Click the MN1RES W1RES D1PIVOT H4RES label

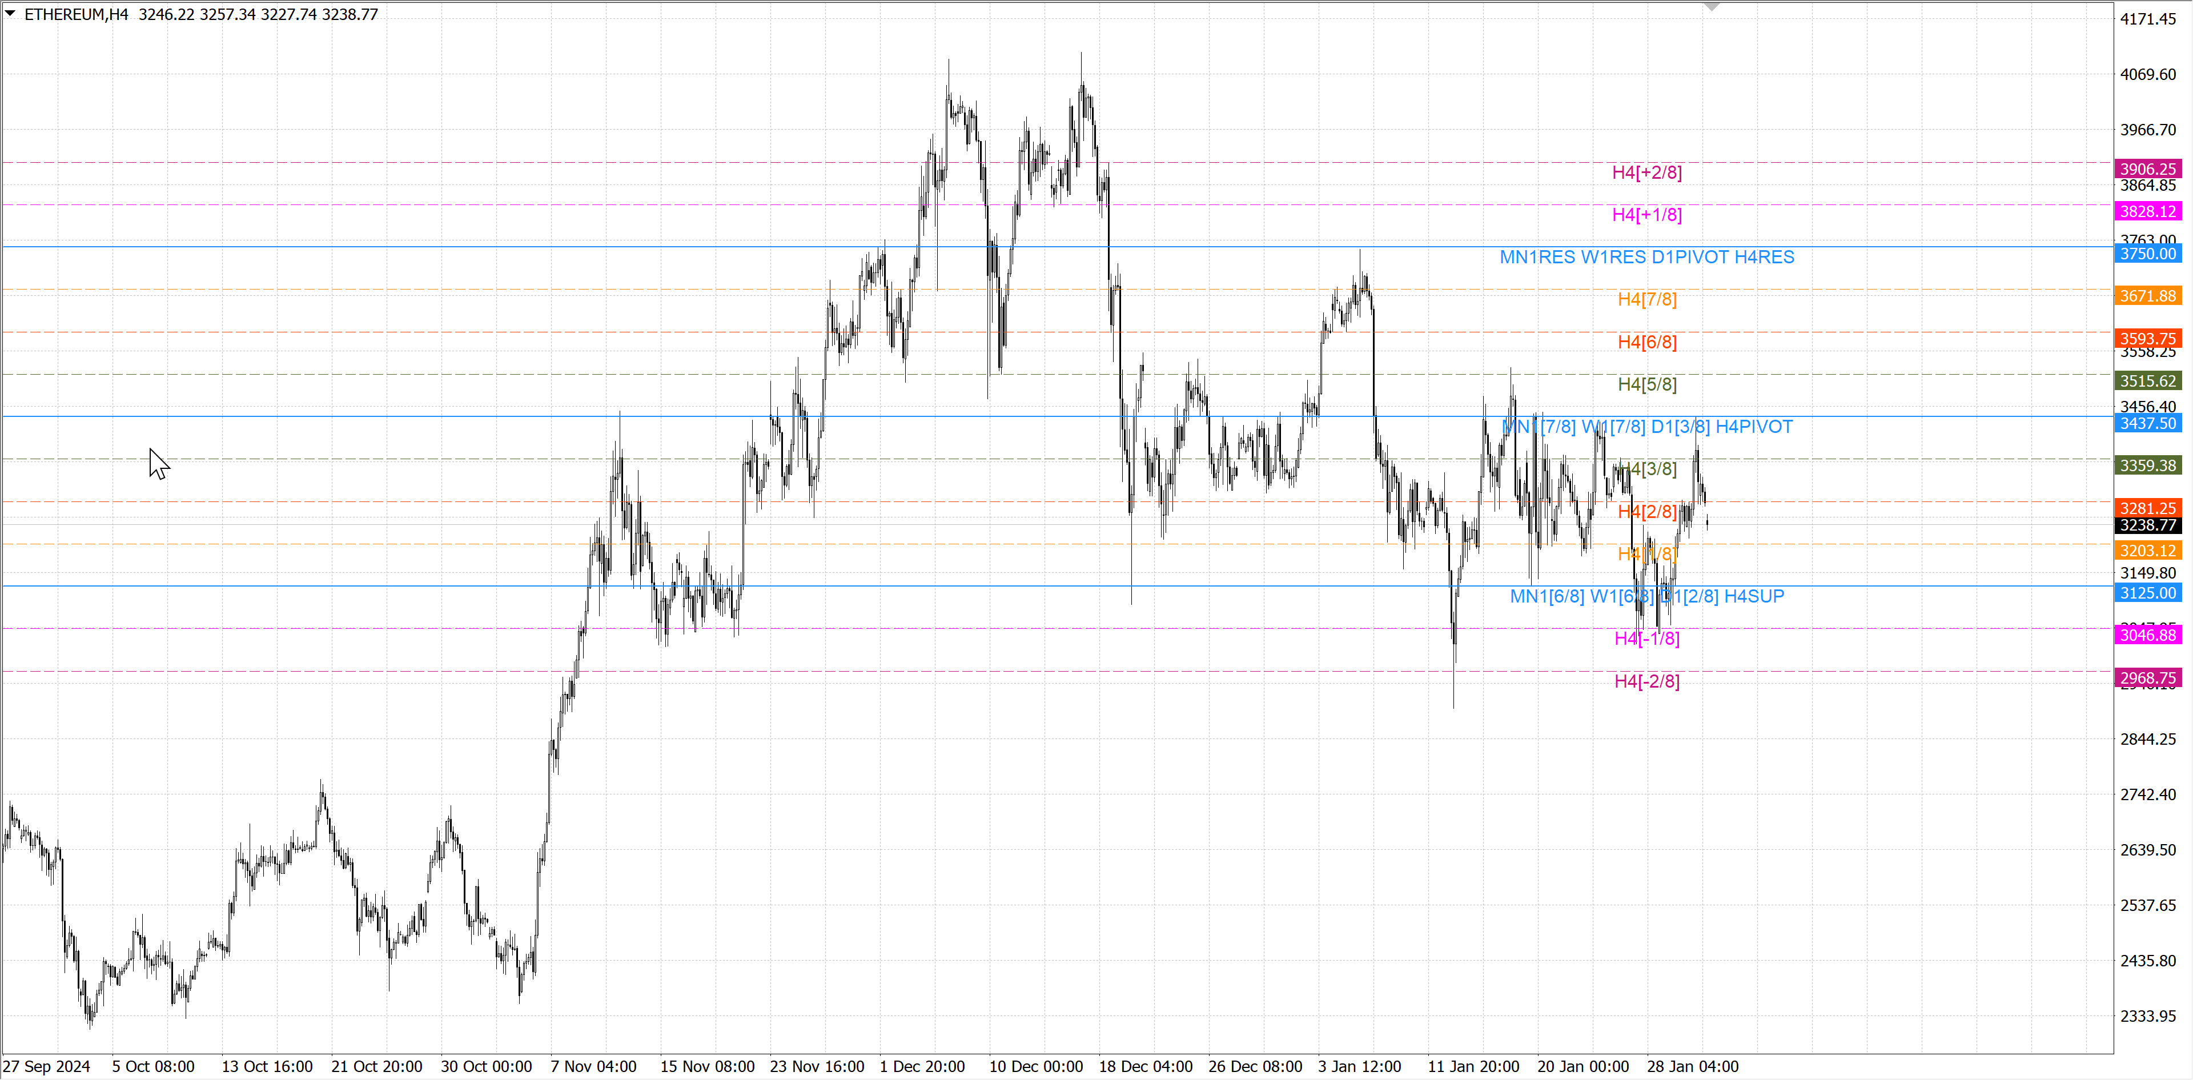click(x=1646, y=257)
